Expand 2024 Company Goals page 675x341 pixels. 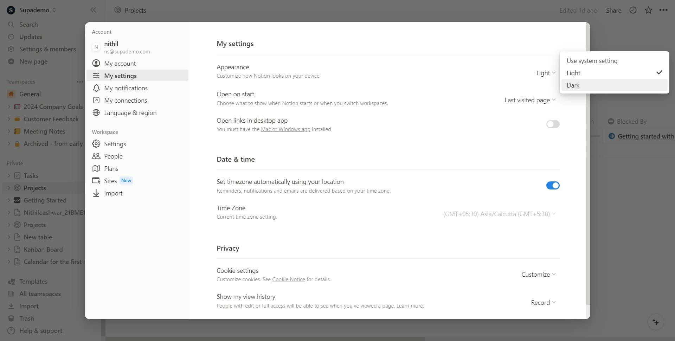click(x=9, y=107)
